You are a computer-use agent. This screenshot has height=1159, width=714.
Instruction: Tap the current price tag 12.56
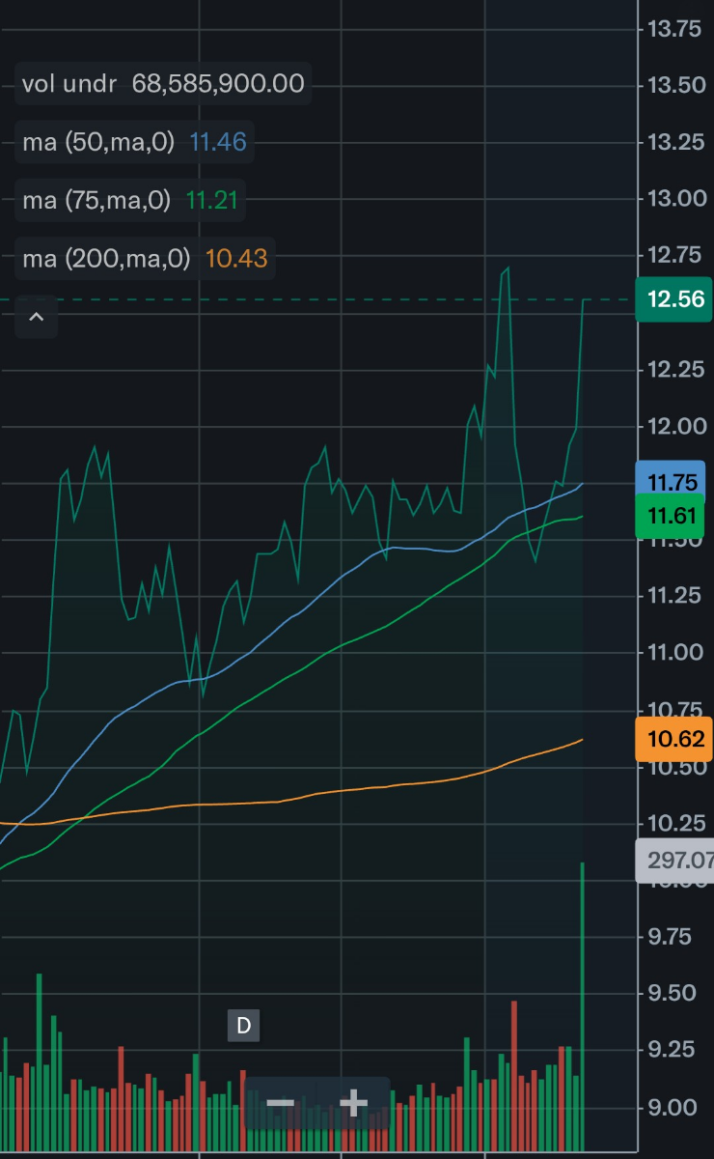tap(674, 299)
